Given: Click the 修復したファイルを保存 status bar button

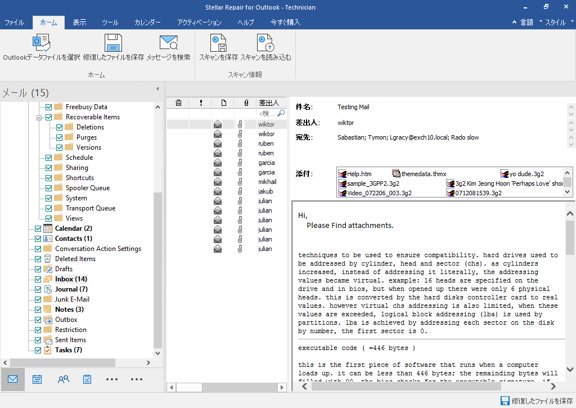Looking at the screenshot, I should coord(537,401).
